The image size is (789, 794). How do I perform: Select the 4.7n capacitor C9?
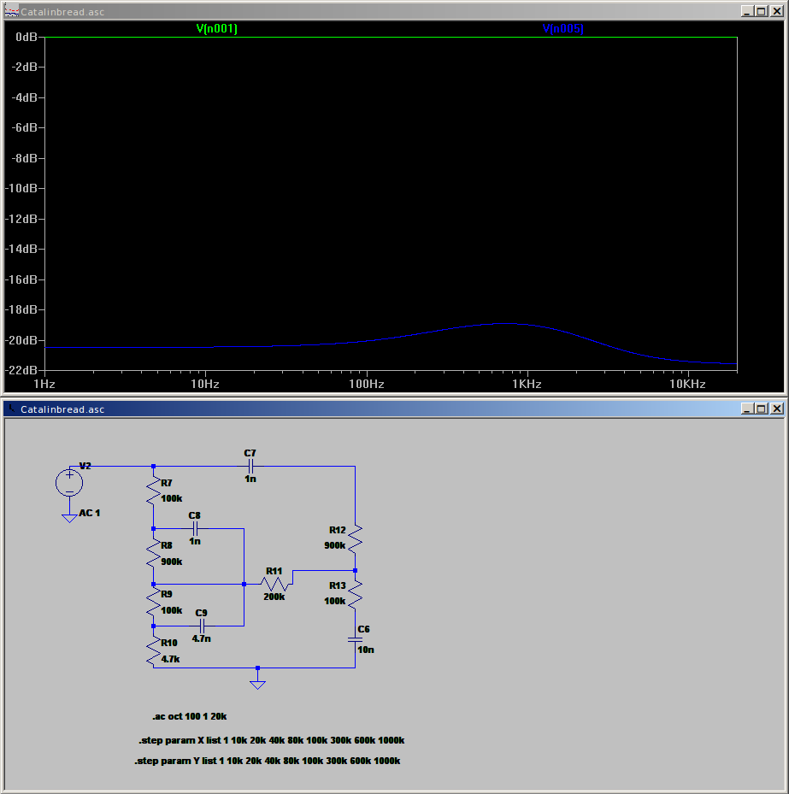coord(202,626)
